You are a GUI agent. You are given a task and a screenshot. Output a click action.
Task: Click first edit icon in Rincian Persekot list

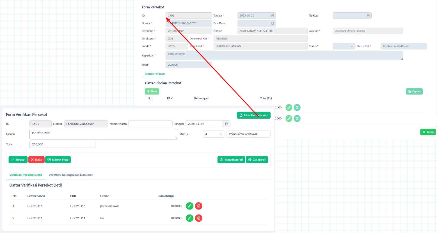pyautogui.click(x=289, y=107)
